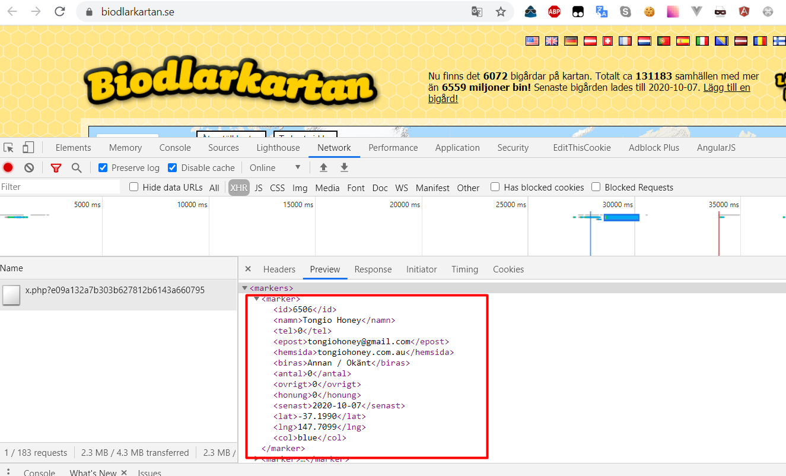Click the Lägg till en bigård link
Viewport: 786px width, 476px height.
588,93
